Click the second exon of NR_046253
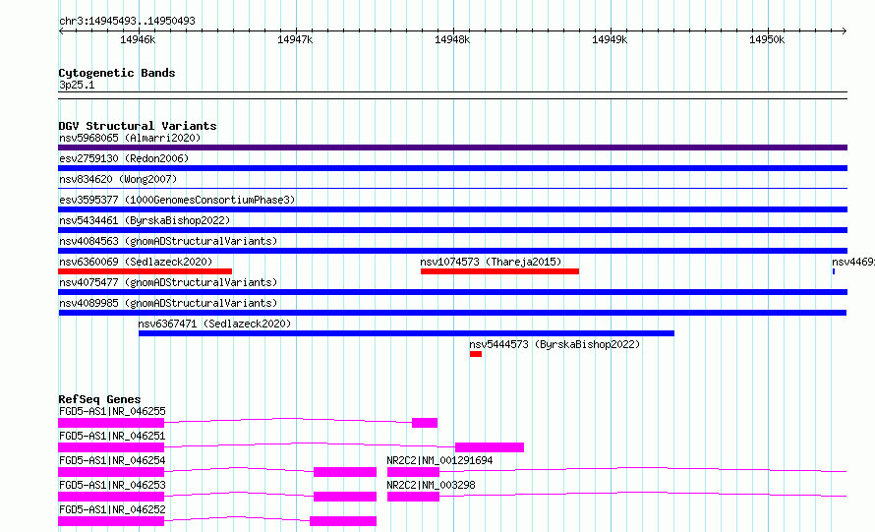Image resolution: width=875 pixels, height=532 pixels. [x=345, y=497]
